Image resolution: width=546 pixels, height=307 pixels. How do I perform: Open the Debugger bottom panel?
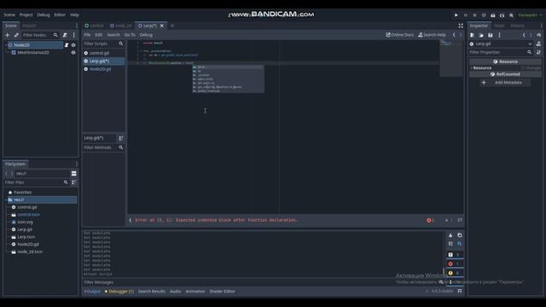coord(119,292)
